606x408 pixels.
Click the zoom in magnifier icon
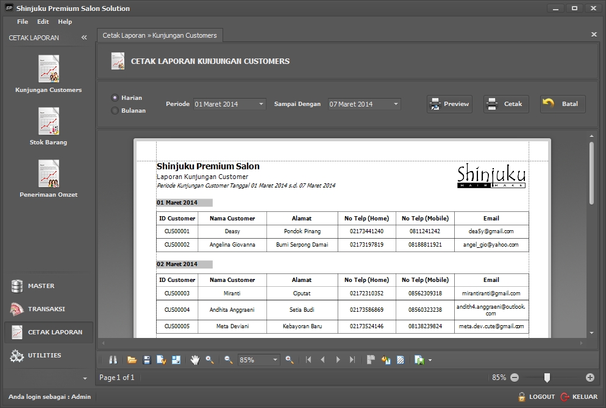(290, 360)
